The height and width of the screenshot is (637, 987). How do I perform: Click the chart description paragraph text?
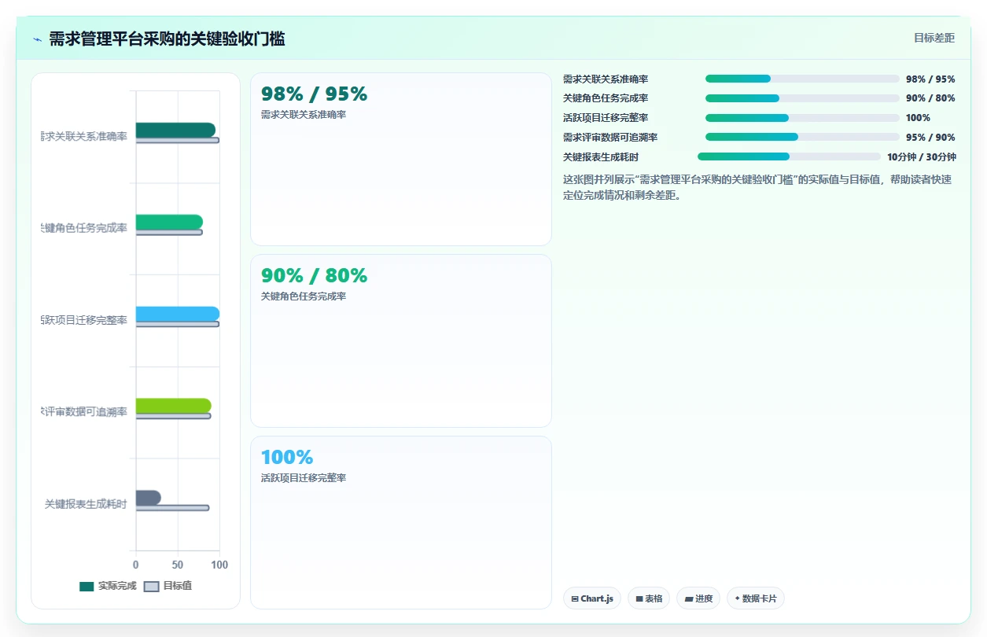757,187
